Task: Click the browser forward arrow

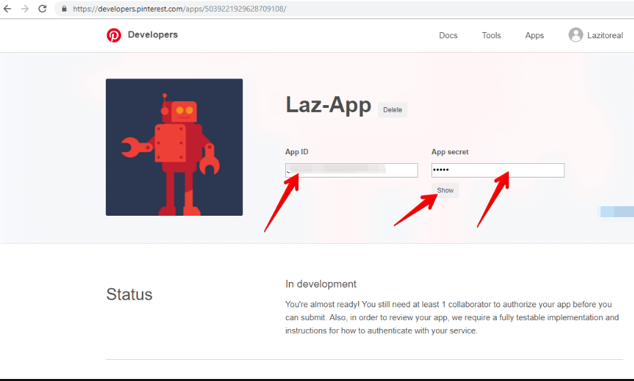Action: click(25, 8)
